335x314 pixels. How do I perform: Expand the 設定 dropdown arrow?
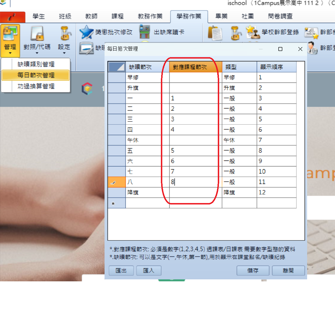pos(64,53)
